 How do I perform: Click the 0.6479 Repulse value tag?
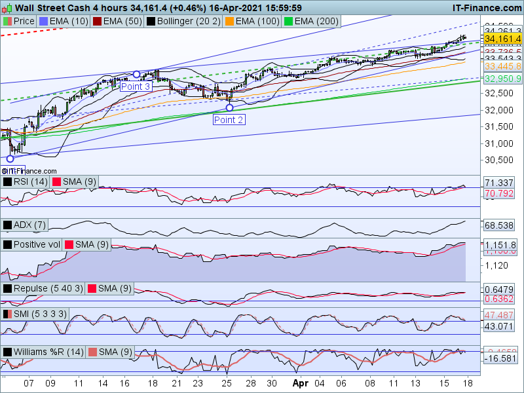point(499,289)
